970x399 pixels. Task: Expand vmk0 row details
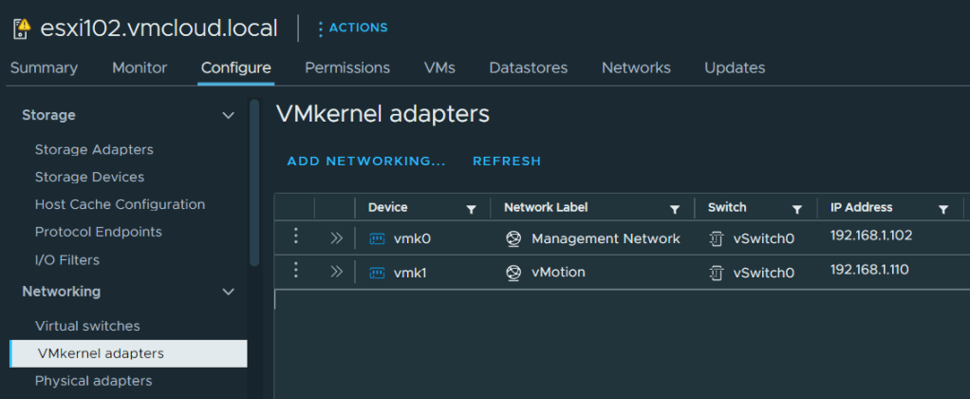tap(335, 237)
